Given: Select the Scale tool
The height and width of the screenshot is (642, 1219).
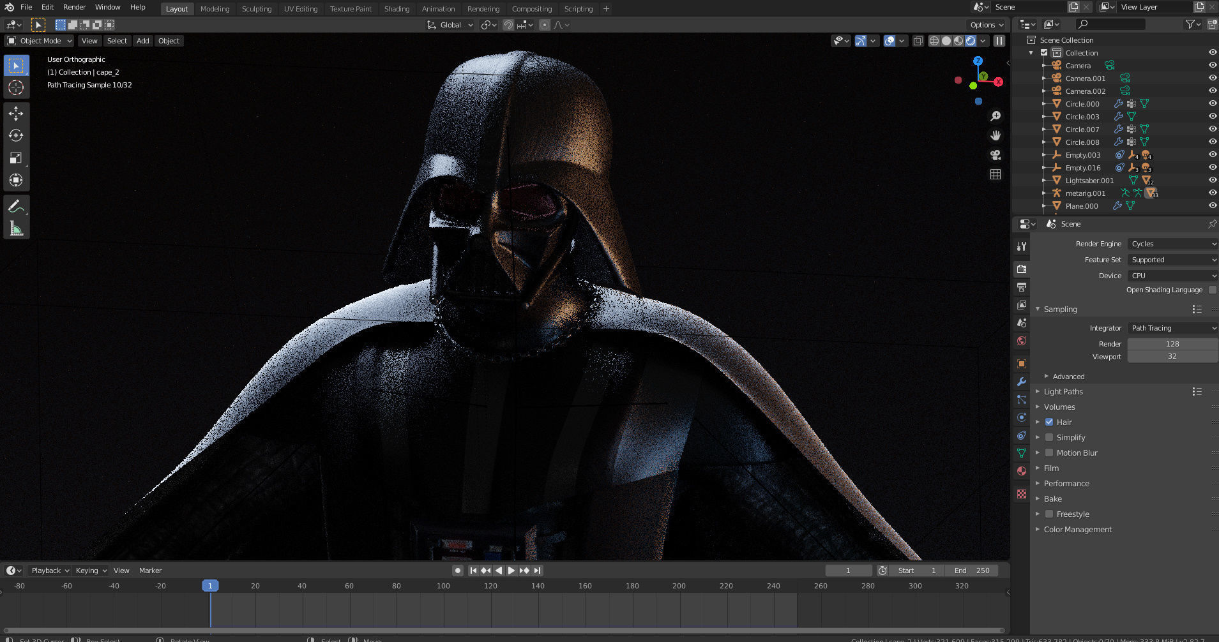Looking at the screenshot, I should [x=16, y=158].
